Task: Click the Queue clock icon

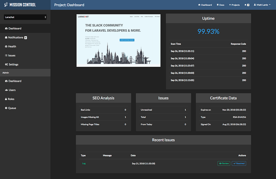Action: pyautogui.click(x=6, y=108)
